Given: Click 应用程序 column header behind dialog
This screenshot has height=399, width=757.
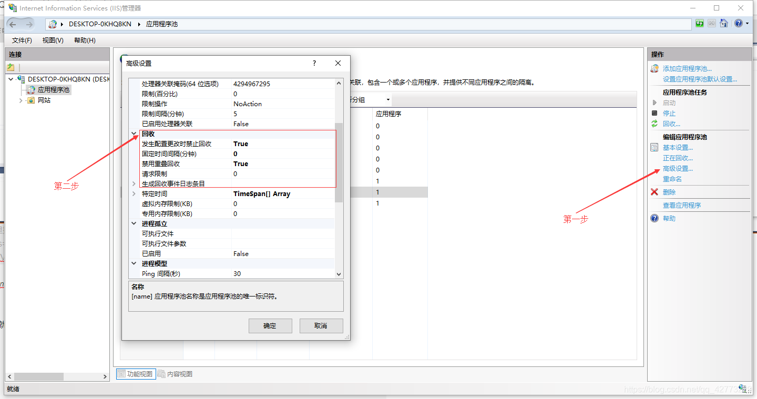Looking at the screenshot, I should pos(388,114).
